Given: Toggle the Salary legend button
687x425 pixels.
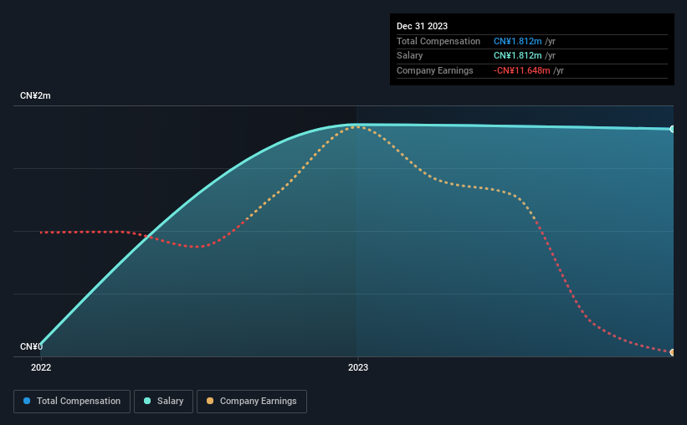Looking at the screenshot, I should tap(163, 402).
